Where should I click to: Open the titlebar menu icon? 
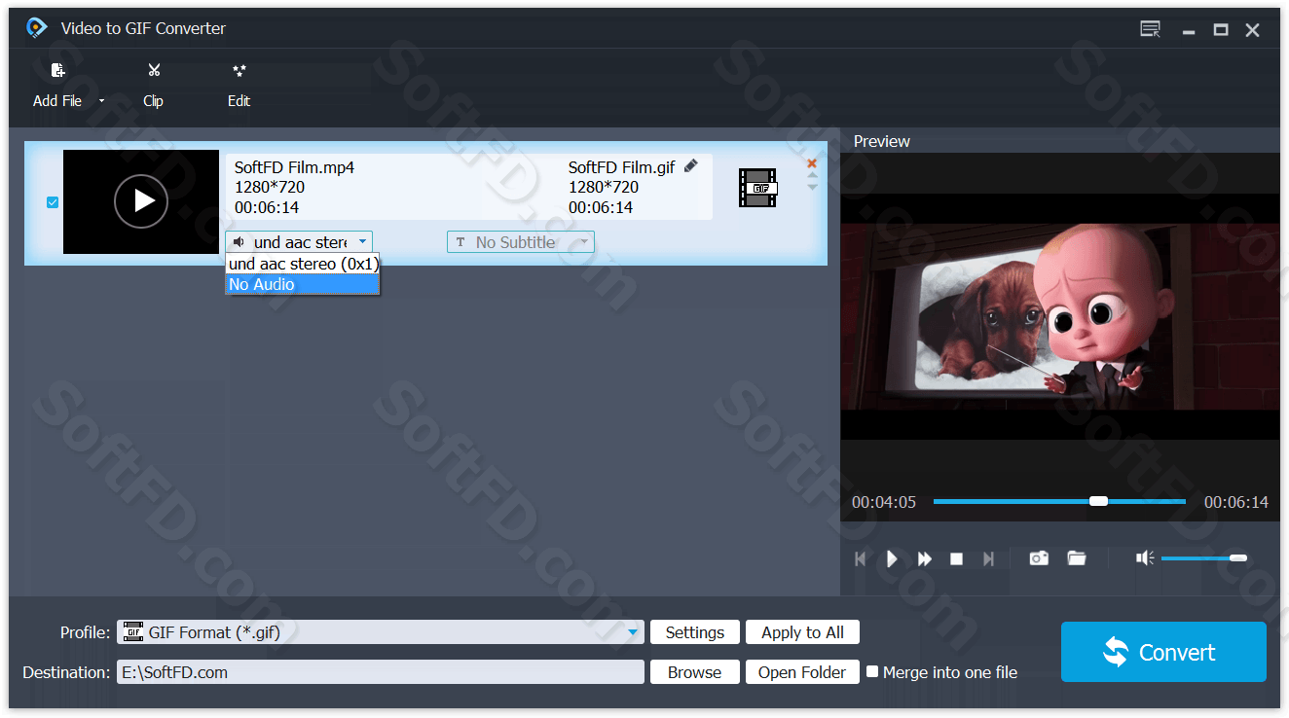pyautogui.click(x=1151, y=29)
